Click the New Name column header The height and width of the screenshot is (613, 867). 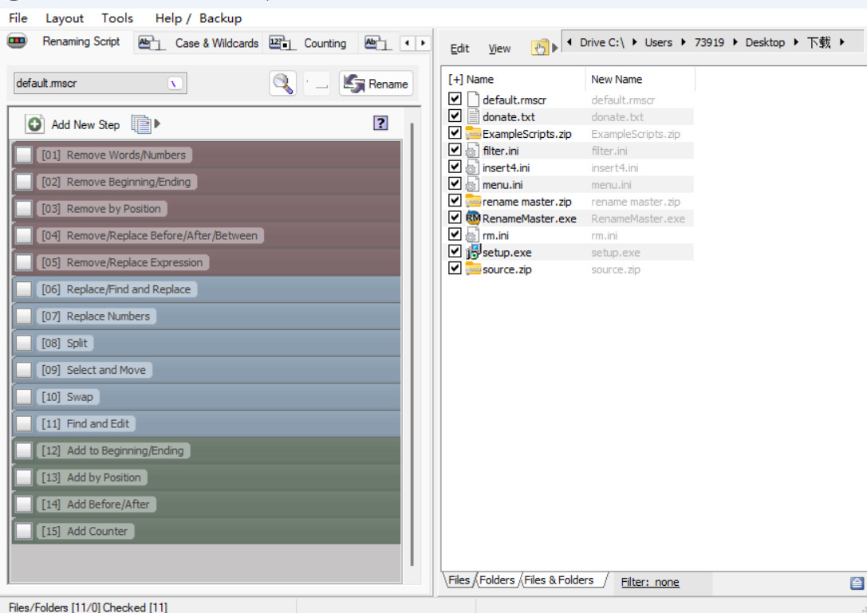click(617, 79)
